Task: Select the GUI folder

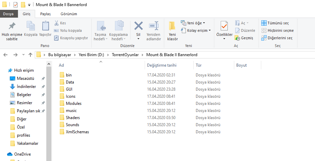Action: (x=69, y=89)
